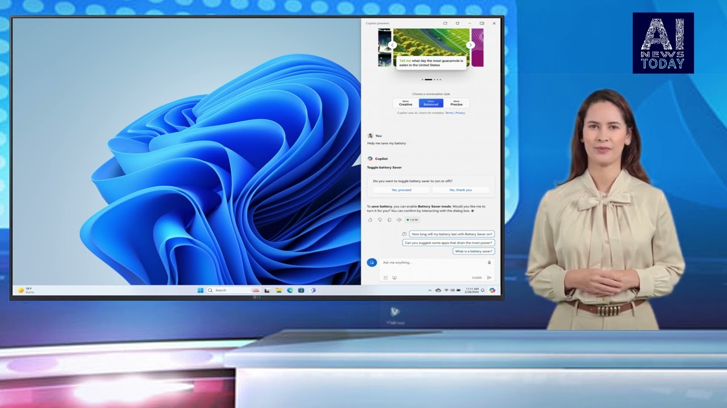Open the Windows Start menu

tap(200, 290)
